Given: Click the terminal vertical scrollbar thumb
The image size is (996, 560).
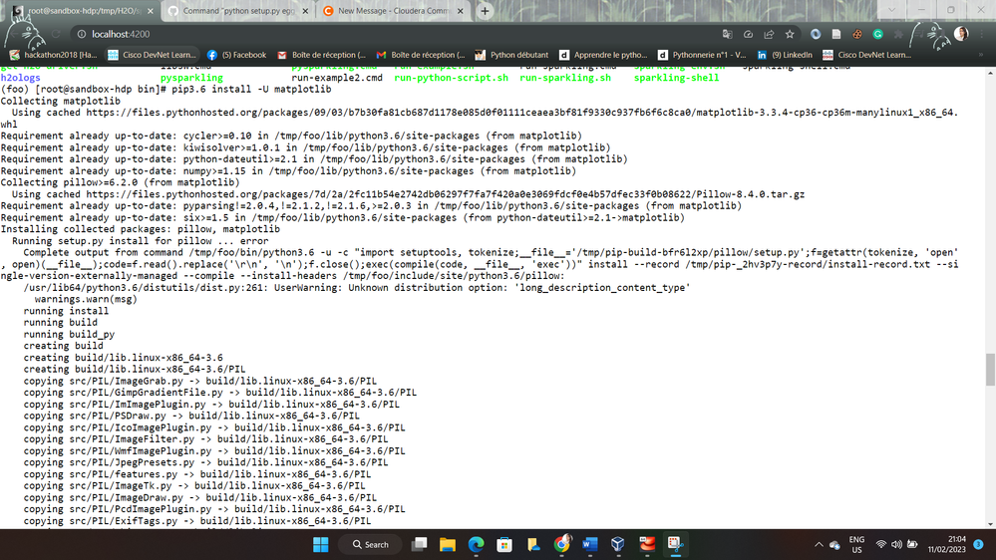Looking at the screenshot, I should tap(990, 370).
